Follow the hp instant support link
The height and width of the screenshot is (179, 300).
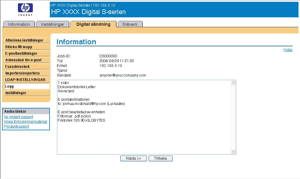click(x=19, y=117)
